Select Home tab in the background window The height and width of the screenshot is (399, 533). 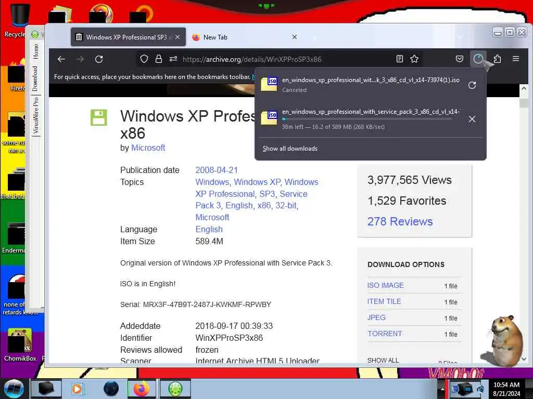[x=35, y=51]
